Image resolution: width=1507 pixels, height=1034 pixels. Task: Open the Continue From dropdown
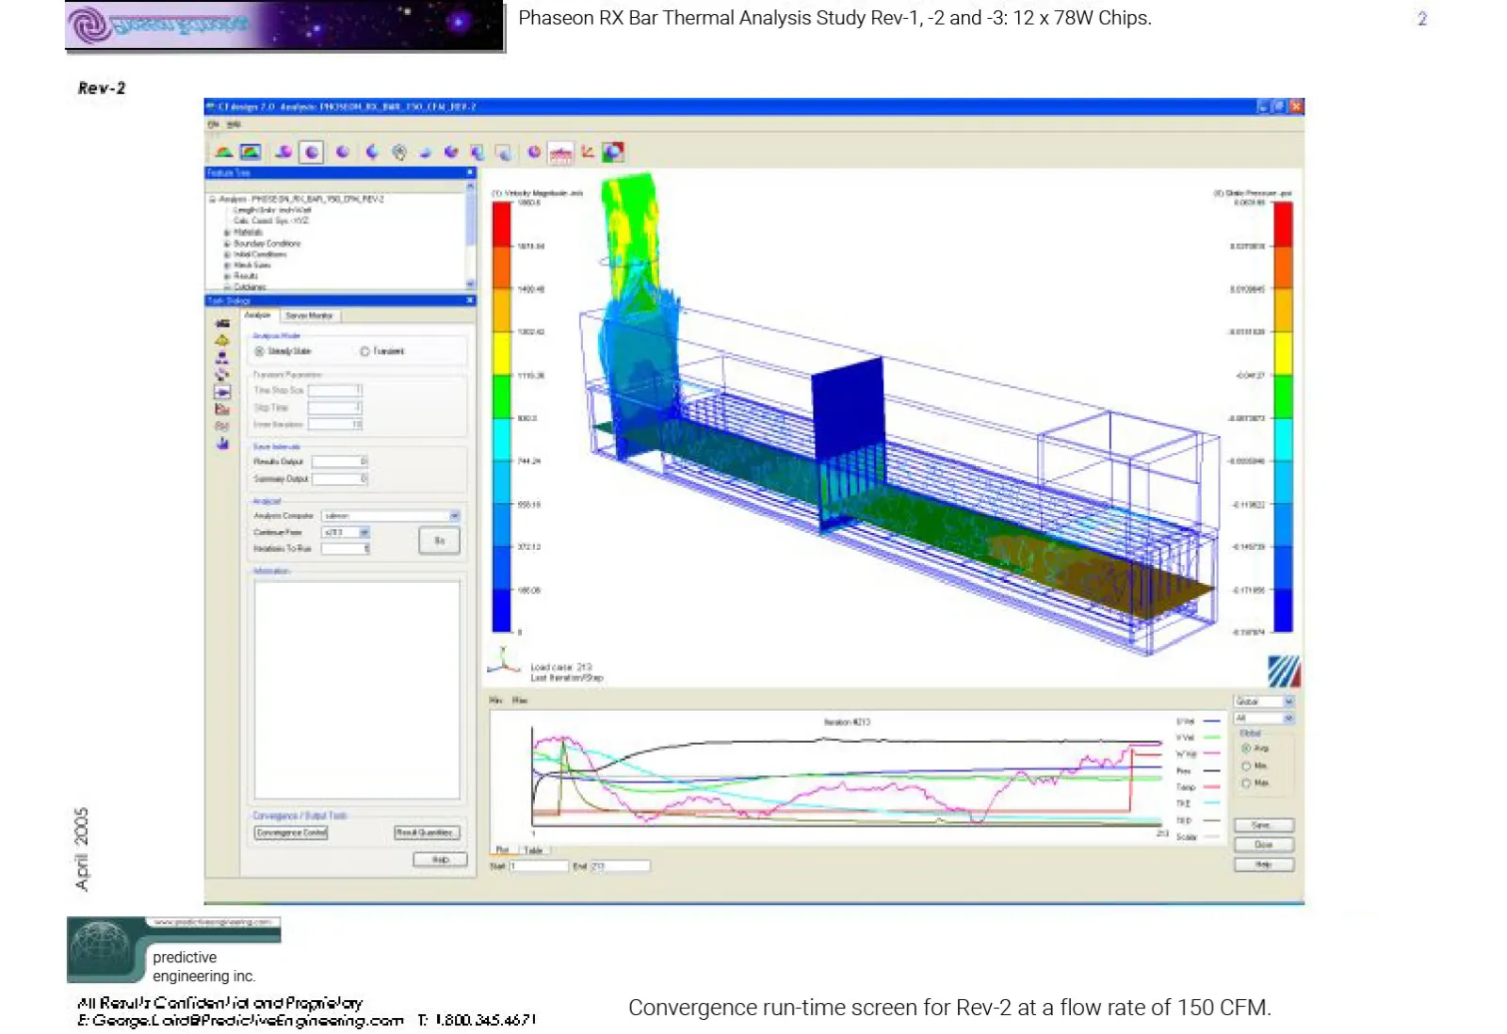365,532
